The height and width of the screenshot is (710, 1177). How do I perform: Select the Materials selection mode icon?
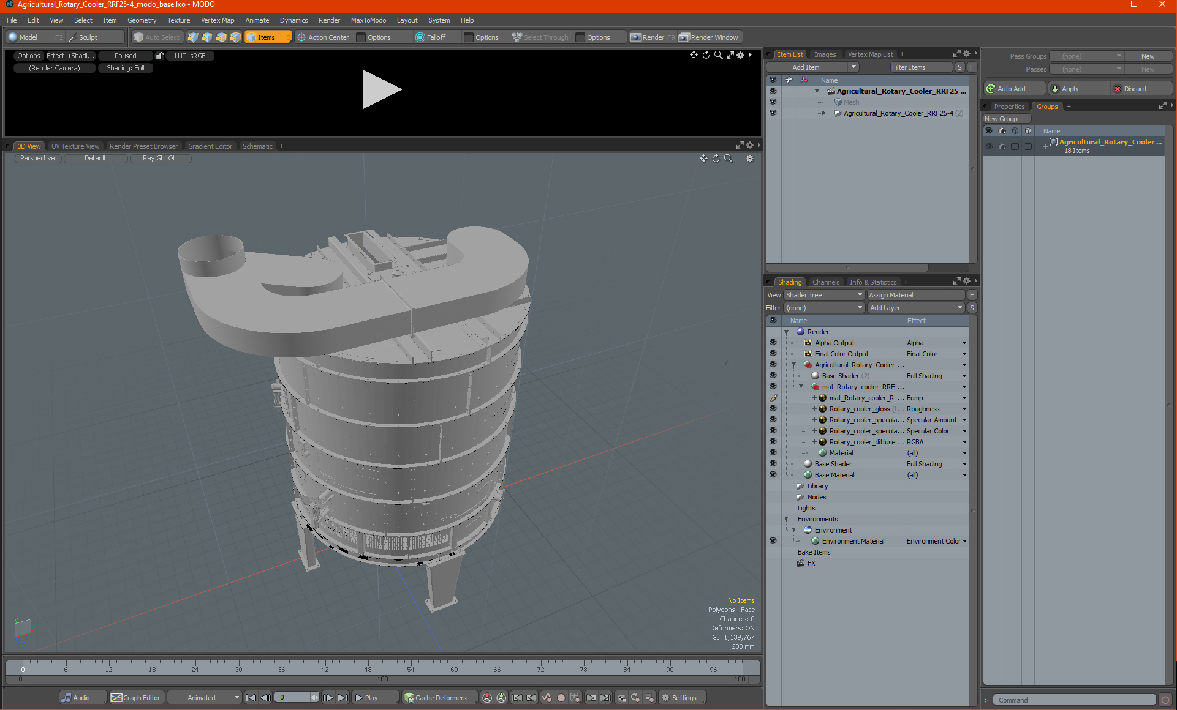[235, 37]
